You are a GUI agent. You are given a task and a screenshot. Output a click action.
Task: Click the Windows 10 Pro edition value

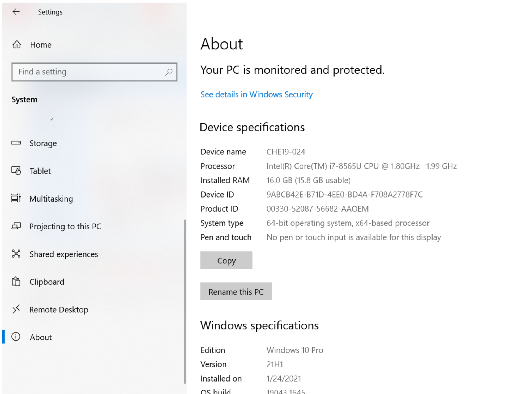[x=295, y=350]
